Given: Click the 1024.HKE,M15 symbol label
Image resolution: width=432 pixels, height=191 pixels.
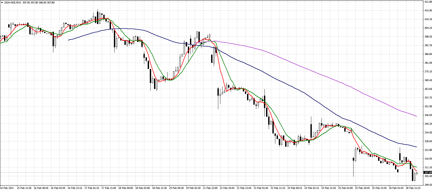Looking at the screenshot, I should click(13, 2).
